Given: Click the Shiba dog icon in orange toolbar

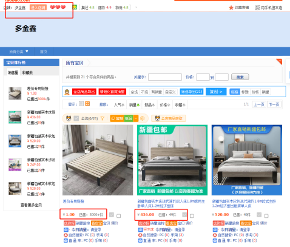Looking at the screenshot, I should (69, 118).
